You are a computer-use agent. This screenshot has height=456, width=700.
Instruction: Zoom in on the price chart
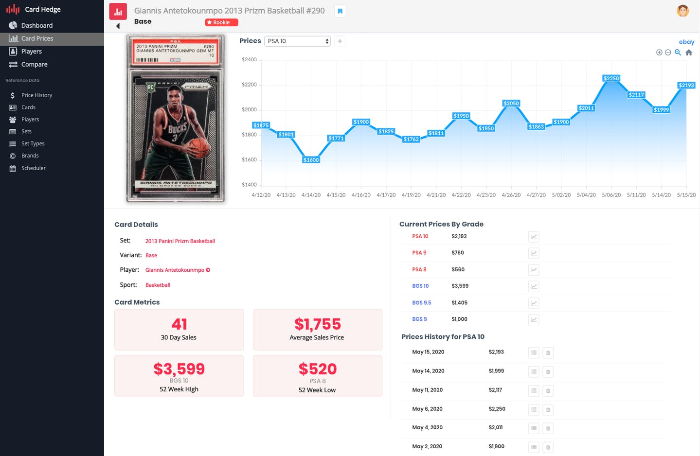point(659,53)
